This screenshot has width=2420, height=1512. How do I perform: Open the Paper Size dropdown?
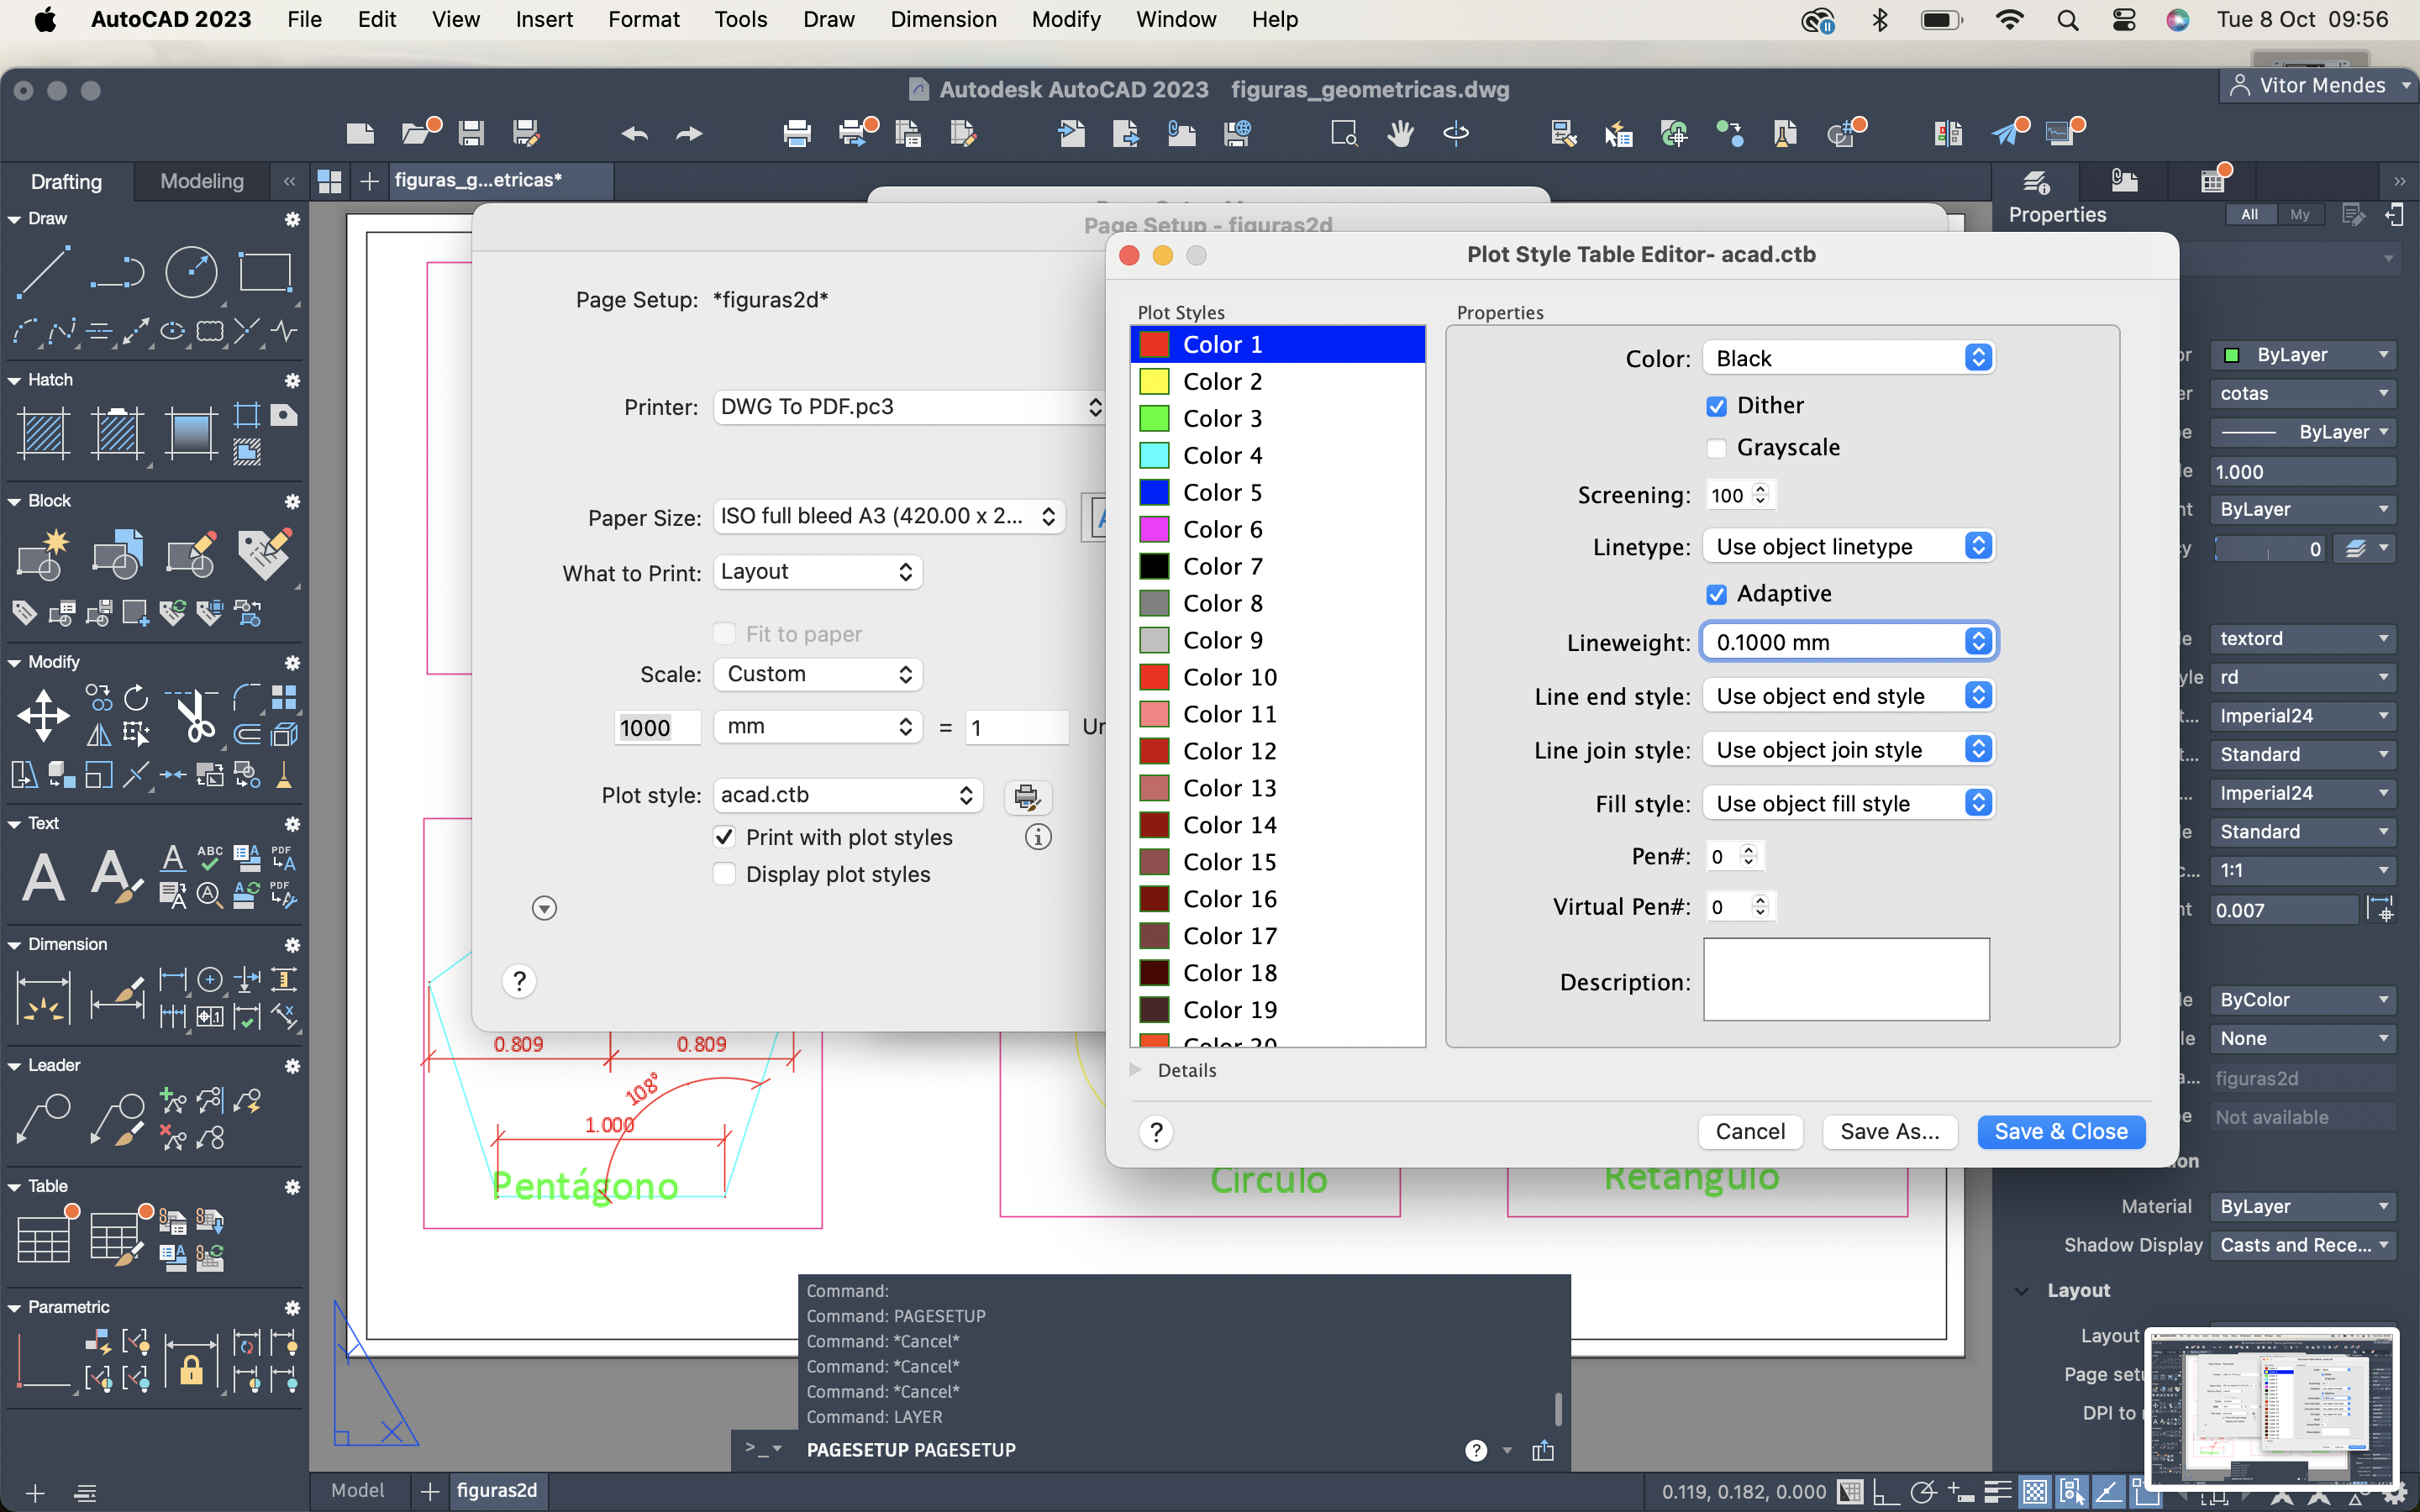(888, 516)
